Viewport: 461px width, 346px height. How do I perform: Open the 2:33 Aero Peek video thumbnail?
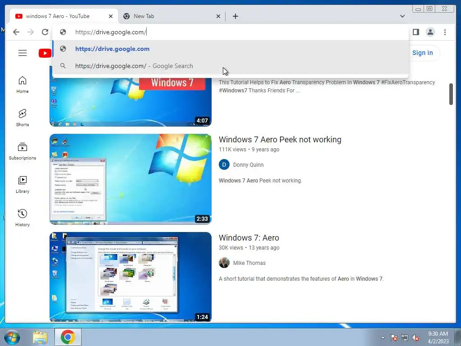(131, 179)
